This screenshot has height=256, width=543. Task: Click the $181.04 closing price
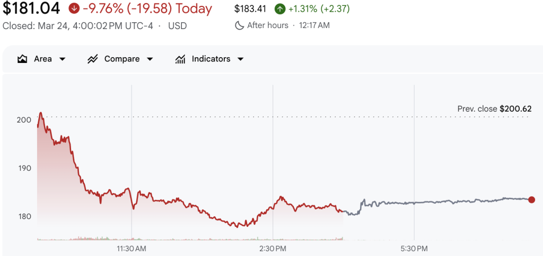pos(32,9)
